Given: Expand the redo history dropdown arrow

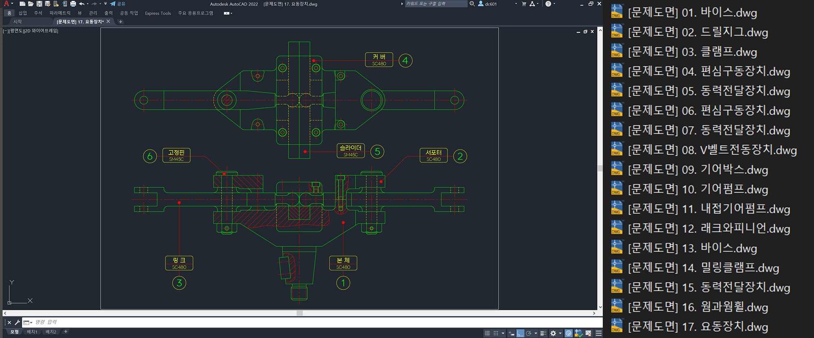Looking at the screenshot, I should coord(100,4).
